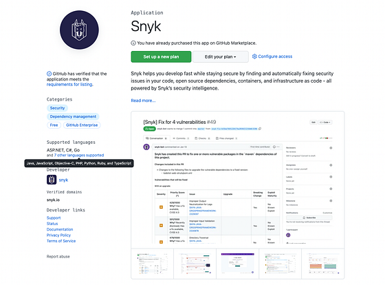The height and width of the screenshot is (285, 385).
Task: Open requirements for listing link
Action: coord(70,85)
